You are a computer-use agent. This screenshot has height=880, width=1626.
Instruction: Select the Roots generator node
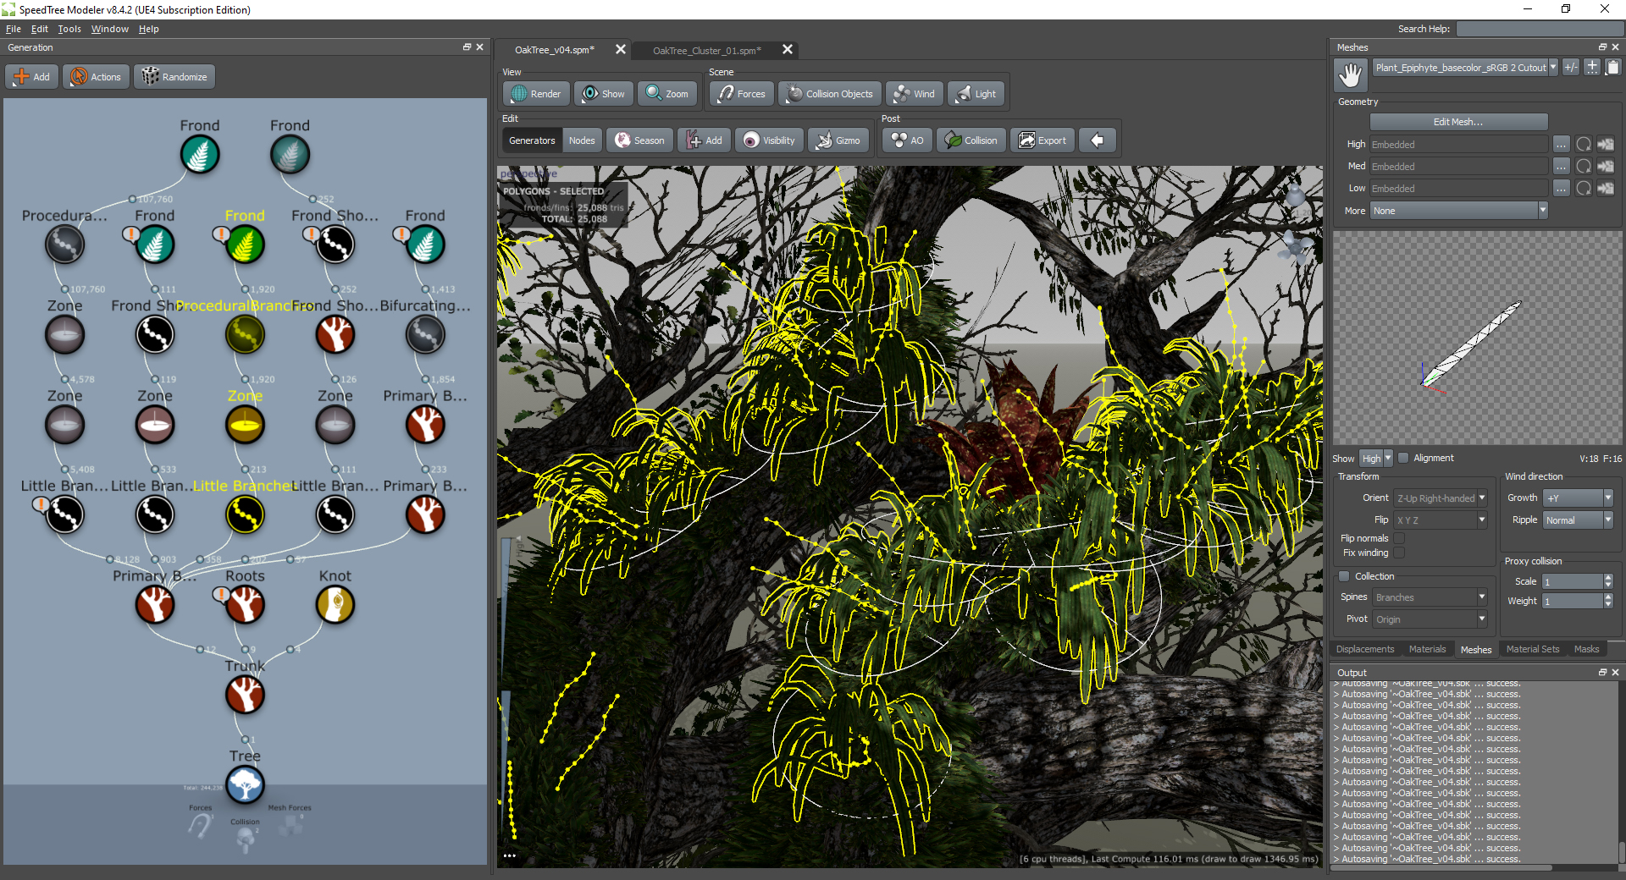click(245, 604)
